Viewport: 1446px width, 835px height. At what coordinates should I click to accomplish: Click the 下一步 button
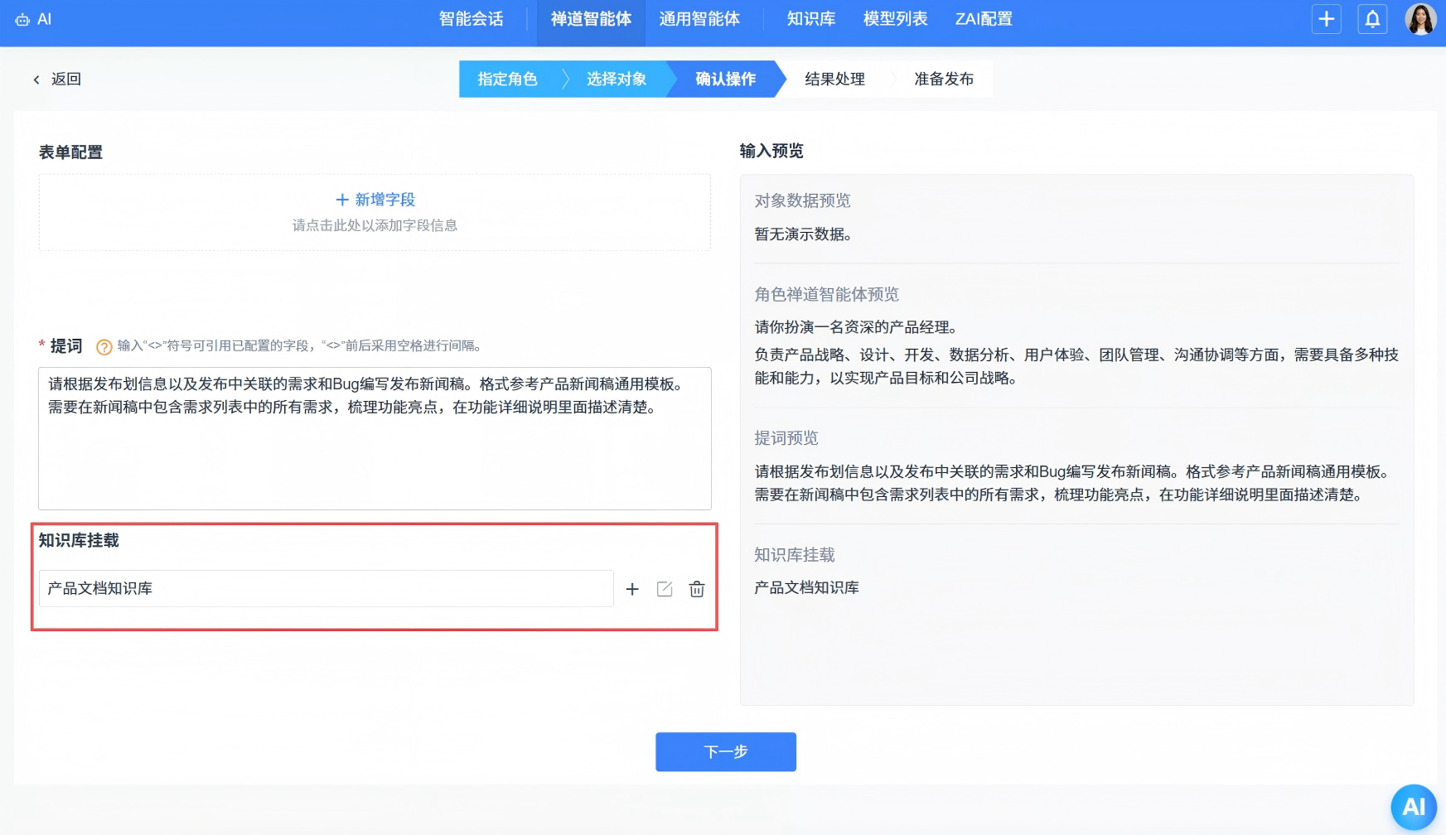point(725,751)
